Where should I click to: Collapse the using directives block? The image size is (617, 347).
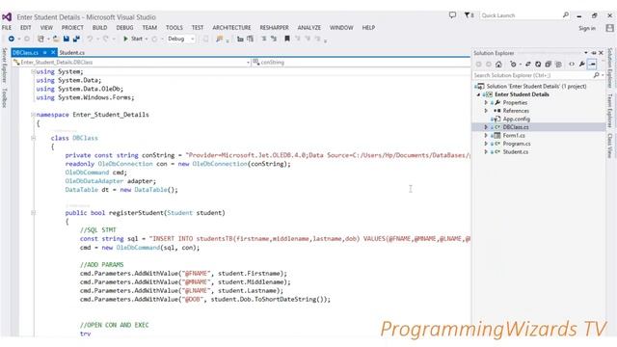[x=33, y=71]
